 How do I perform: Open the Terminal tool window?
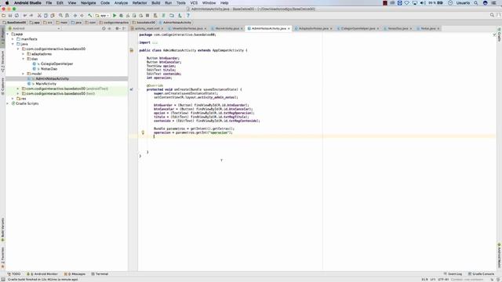pos(100,274)
